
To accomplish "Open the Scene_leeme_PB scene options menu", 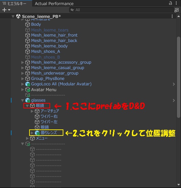I will pos(172,16).
